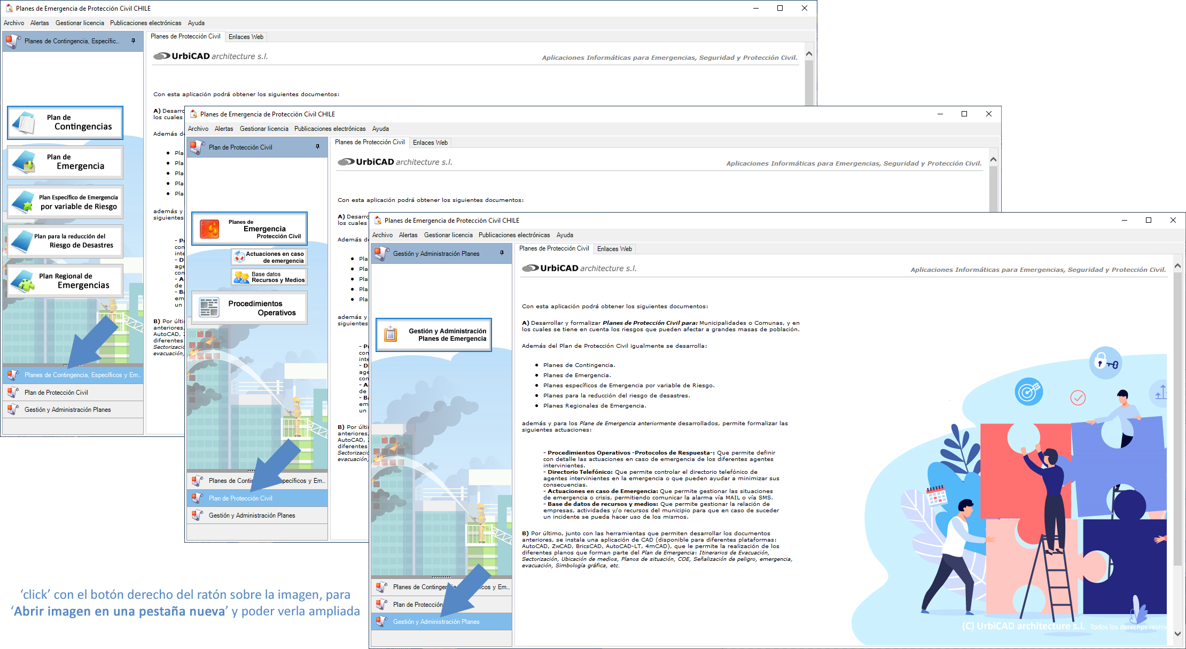Select Plan de Protección Civil nav item in back window

tap(73, 392)
